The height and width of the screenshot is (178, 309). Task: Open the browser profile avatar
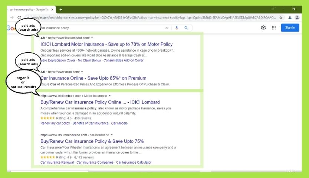[x=297, y=17]
